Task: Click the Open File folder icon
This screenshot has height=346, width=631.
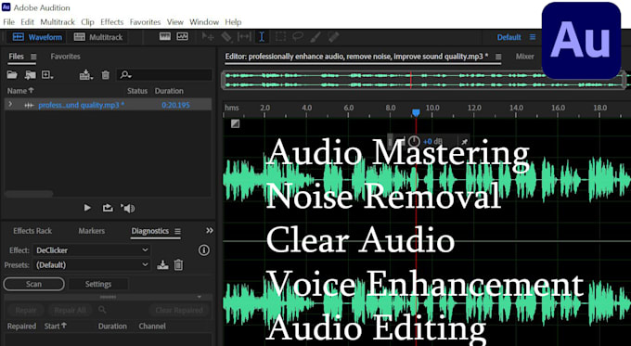Action: pyautogui.click(x=12, y=74)
